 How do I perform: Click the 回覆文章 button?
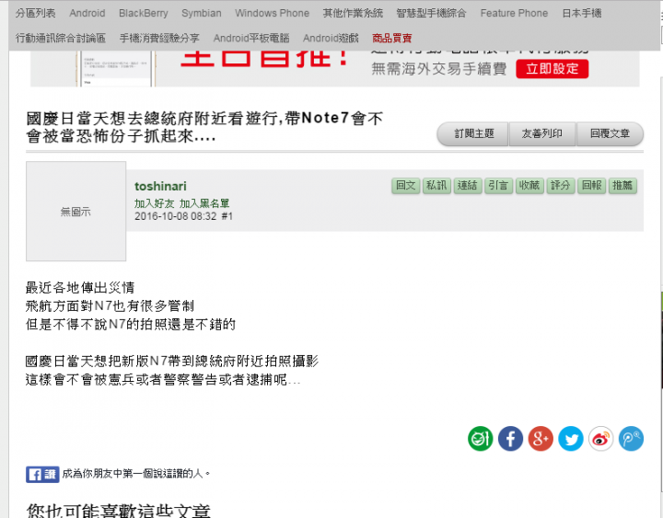[610, 134]
